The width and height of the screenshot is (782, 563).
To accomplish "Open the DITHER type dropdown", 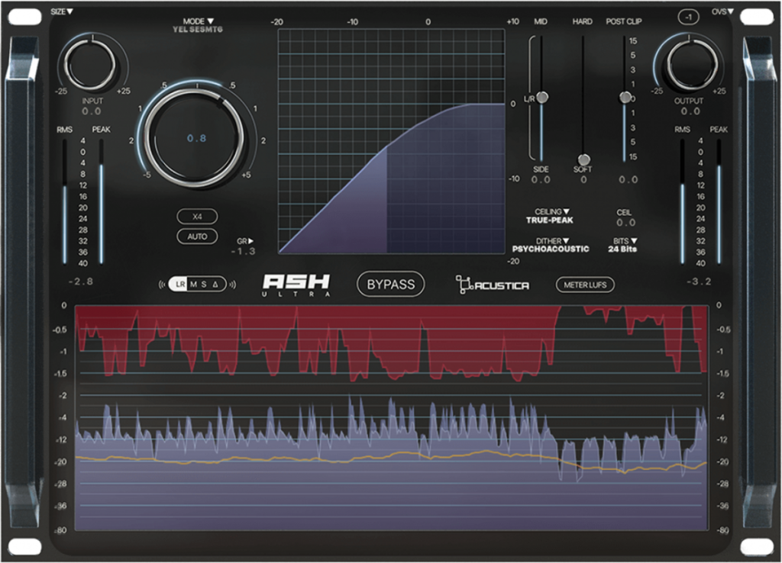I will (x=552, y=240).
